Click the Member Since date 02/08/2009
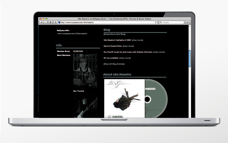The height and width of the screenshot is (143, 228). pos(78,51)
